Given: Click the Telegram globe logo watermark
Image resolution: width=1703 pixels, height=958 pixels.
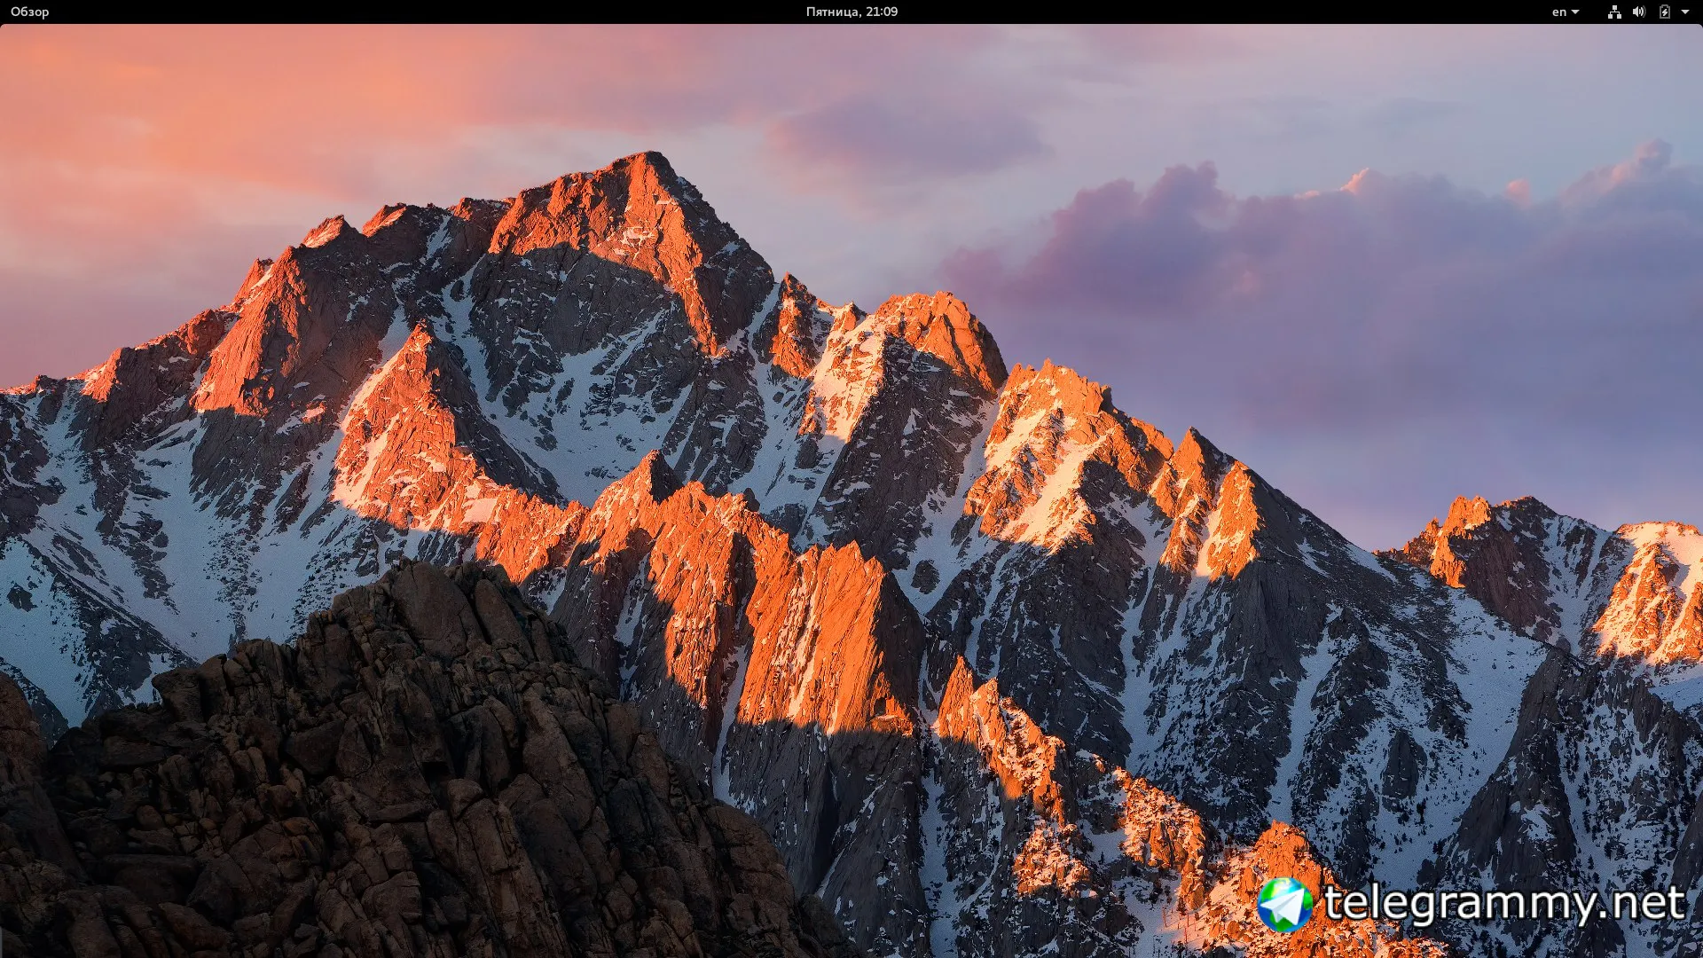Looking at the screenshot, I should pyautogui.click(x=1284, y=905).
